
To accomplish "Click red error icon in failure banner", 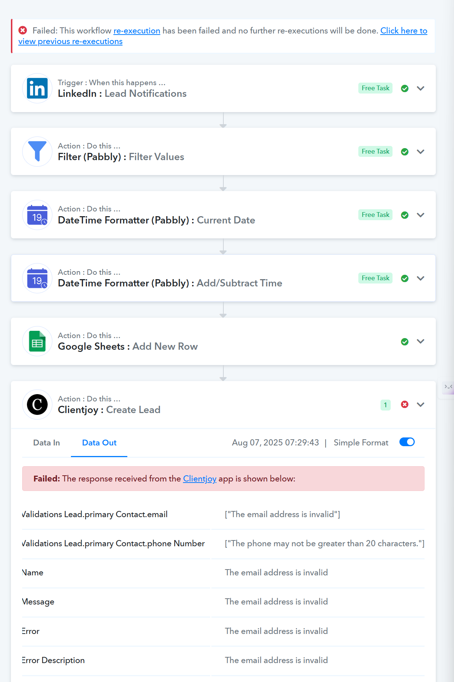I will [x=23, y=30].
